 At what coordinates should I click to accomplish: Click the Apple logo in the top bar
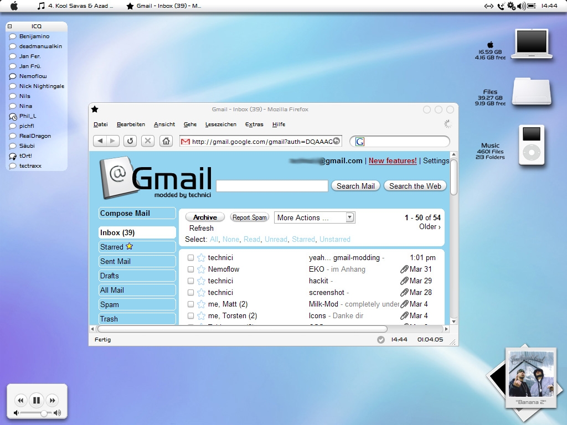[14, 6]
